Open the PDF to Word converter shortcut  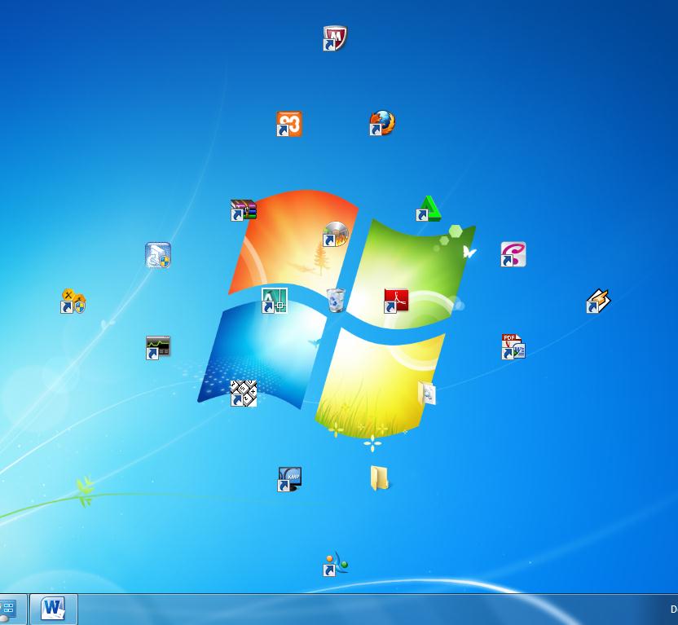513,346
